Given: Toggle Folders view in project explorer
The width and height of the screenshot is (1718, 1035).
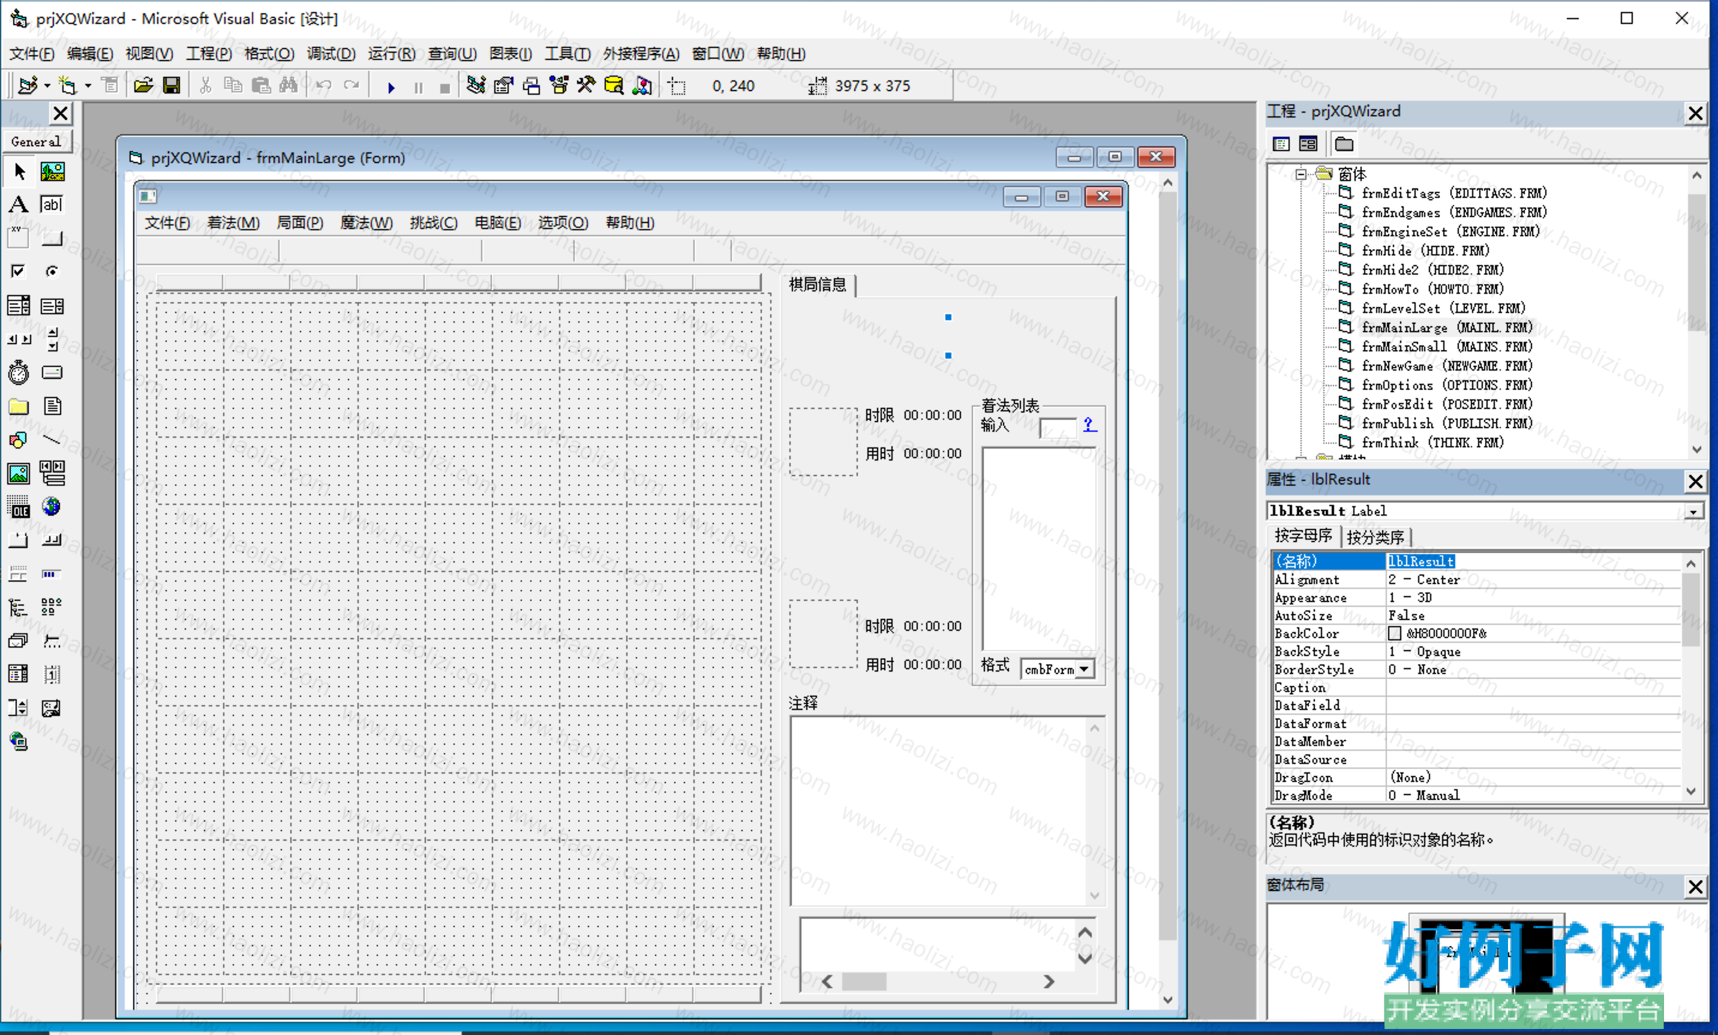Looking at the screenshot, I should click(x=1344, y=145).
